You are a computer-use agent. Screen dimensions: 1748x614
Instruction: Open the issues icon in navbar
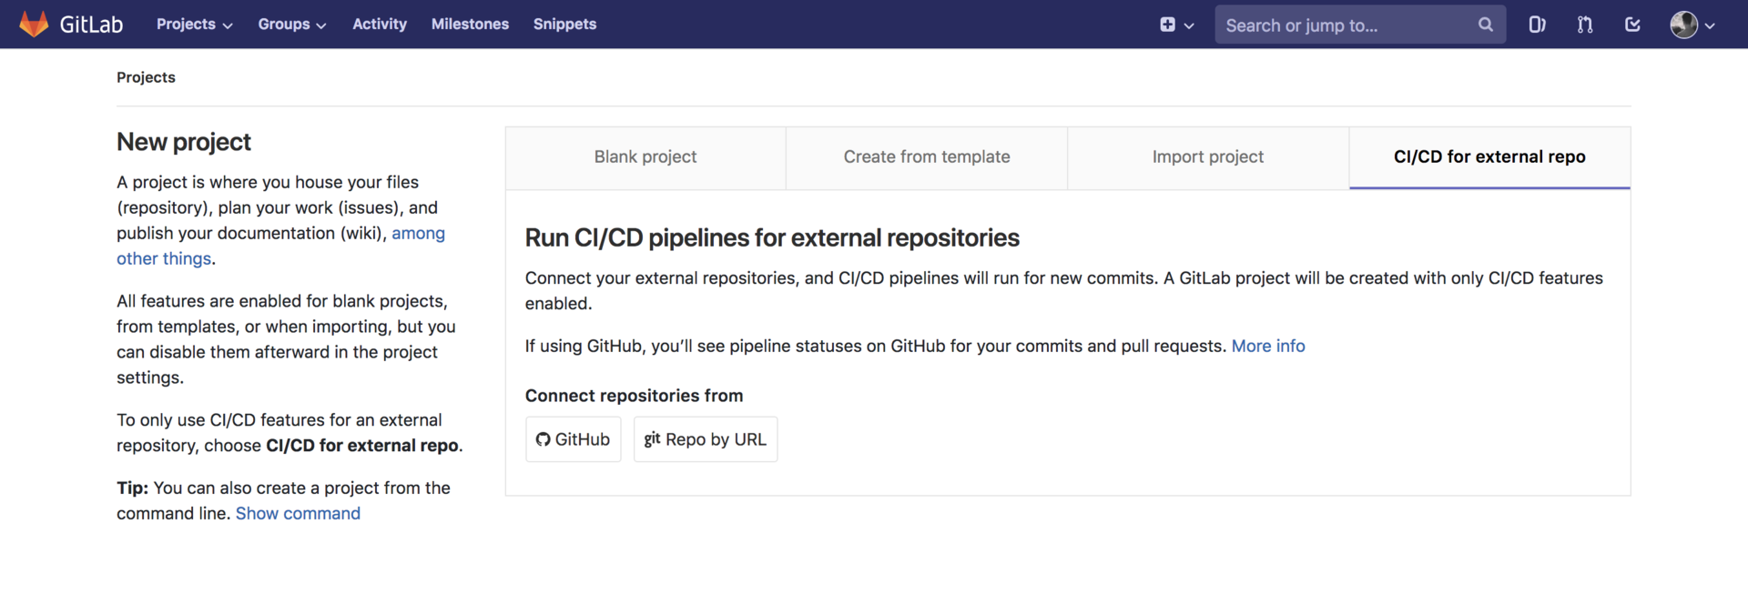(1537, 25)
